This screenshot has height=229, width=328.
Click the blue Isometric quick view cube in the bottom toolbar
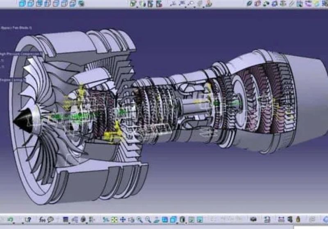(x=173, y=220)
